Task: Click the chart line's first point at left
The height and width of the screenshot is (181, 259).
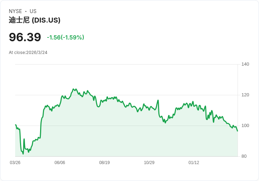Action: pos(15,125)
